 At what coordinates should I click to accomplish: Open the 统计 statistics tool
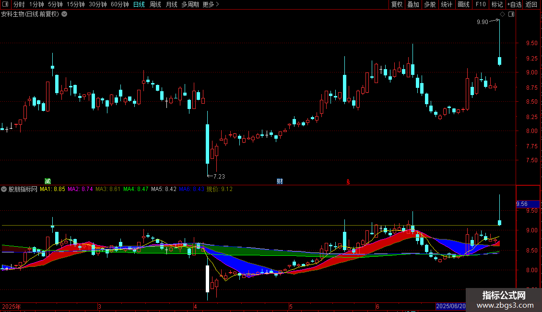click(x=447, y=4)
